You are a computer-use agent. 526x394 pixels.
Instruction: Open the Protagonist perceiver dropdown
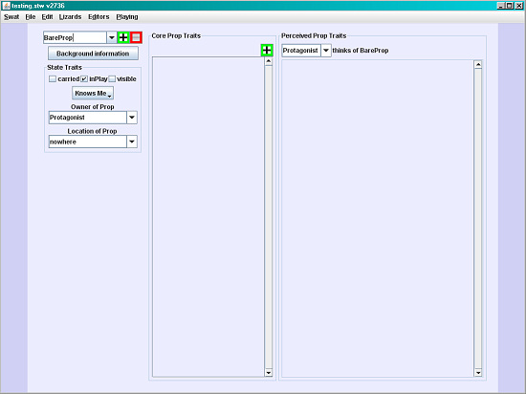click(x=326, y=51)
